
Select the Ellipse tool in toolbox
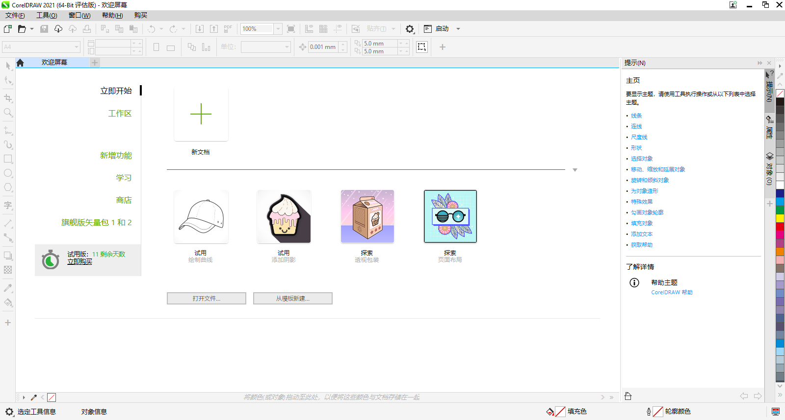8,173
